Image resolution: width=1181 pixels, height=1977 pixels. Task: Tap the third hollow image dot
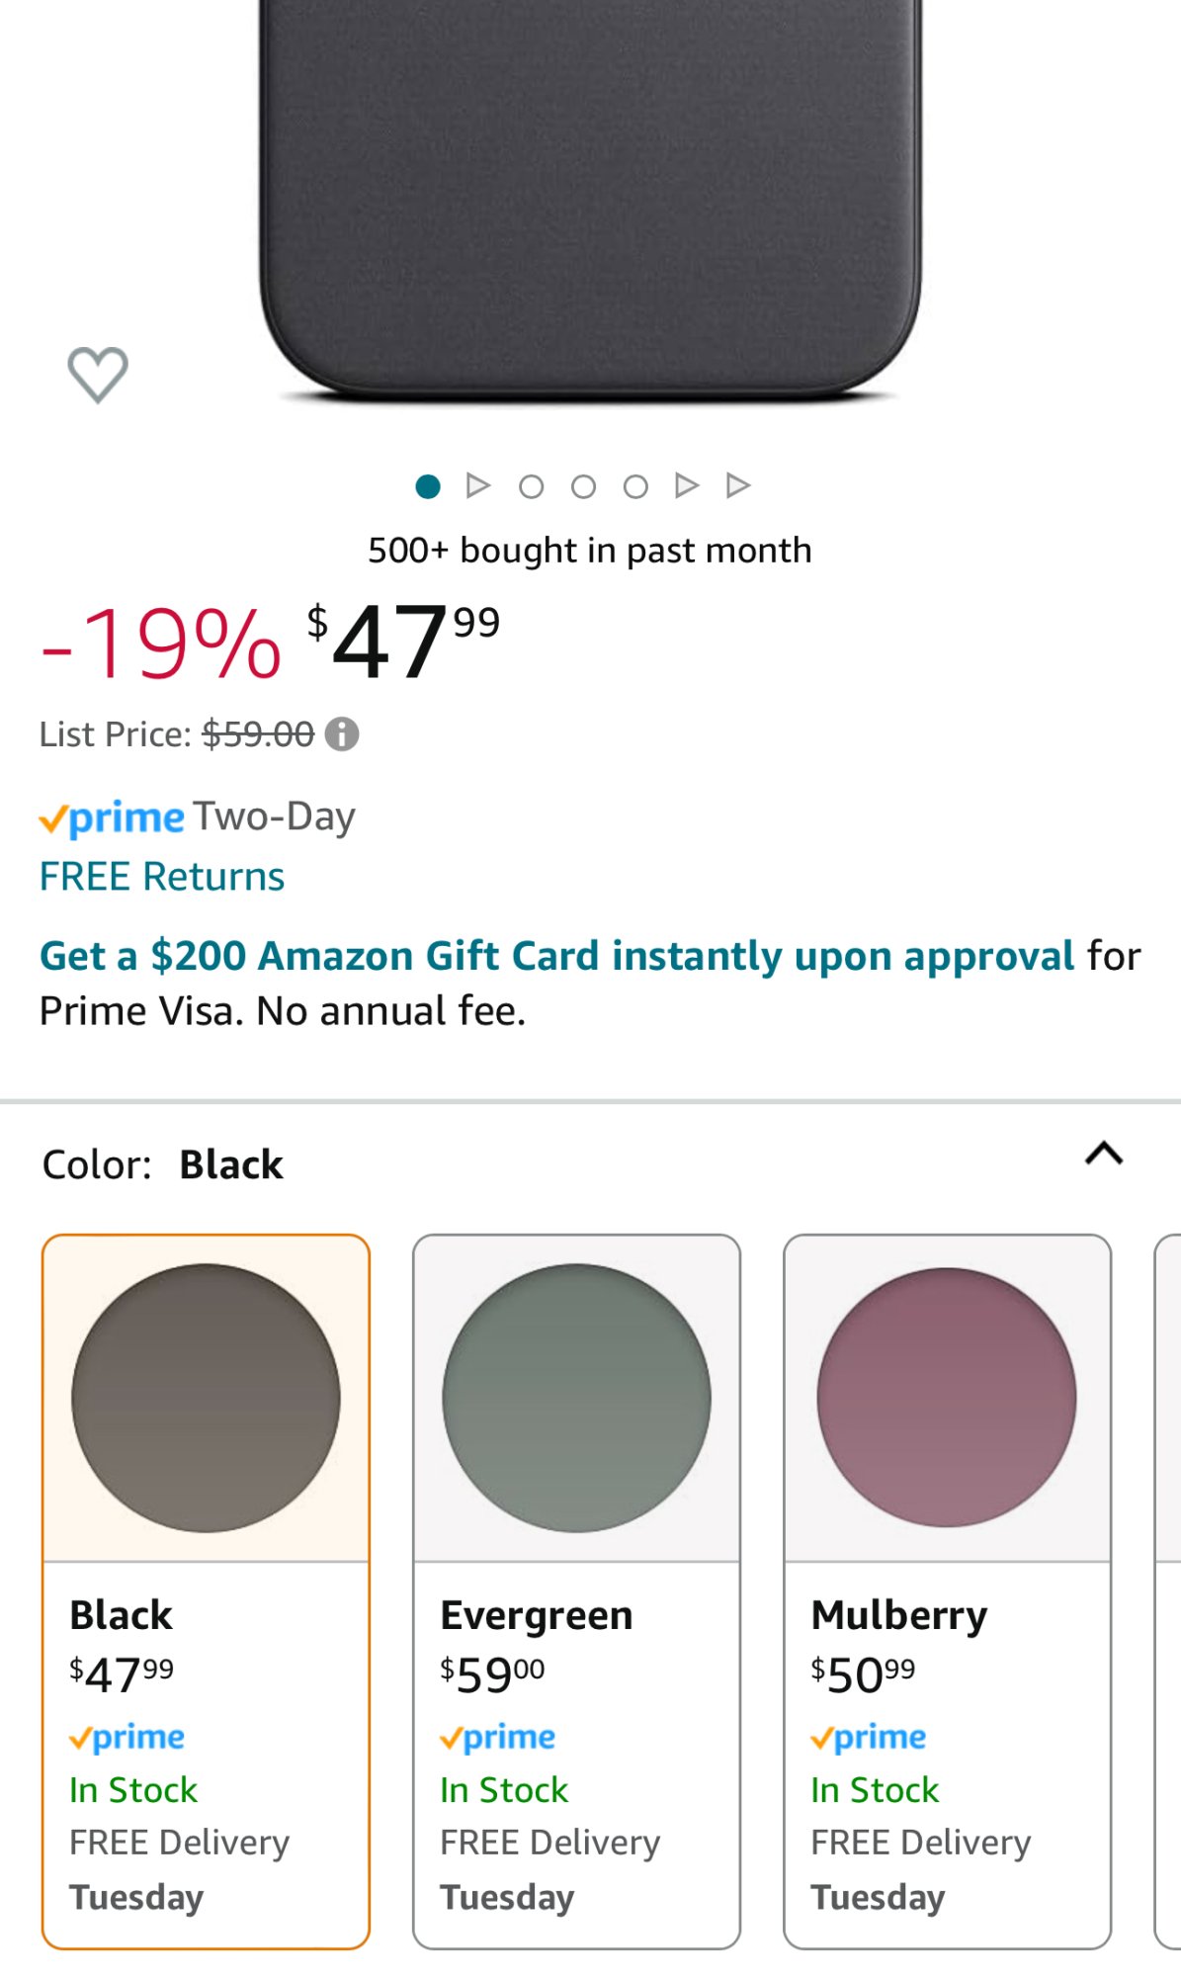click(x=636, y=486)
